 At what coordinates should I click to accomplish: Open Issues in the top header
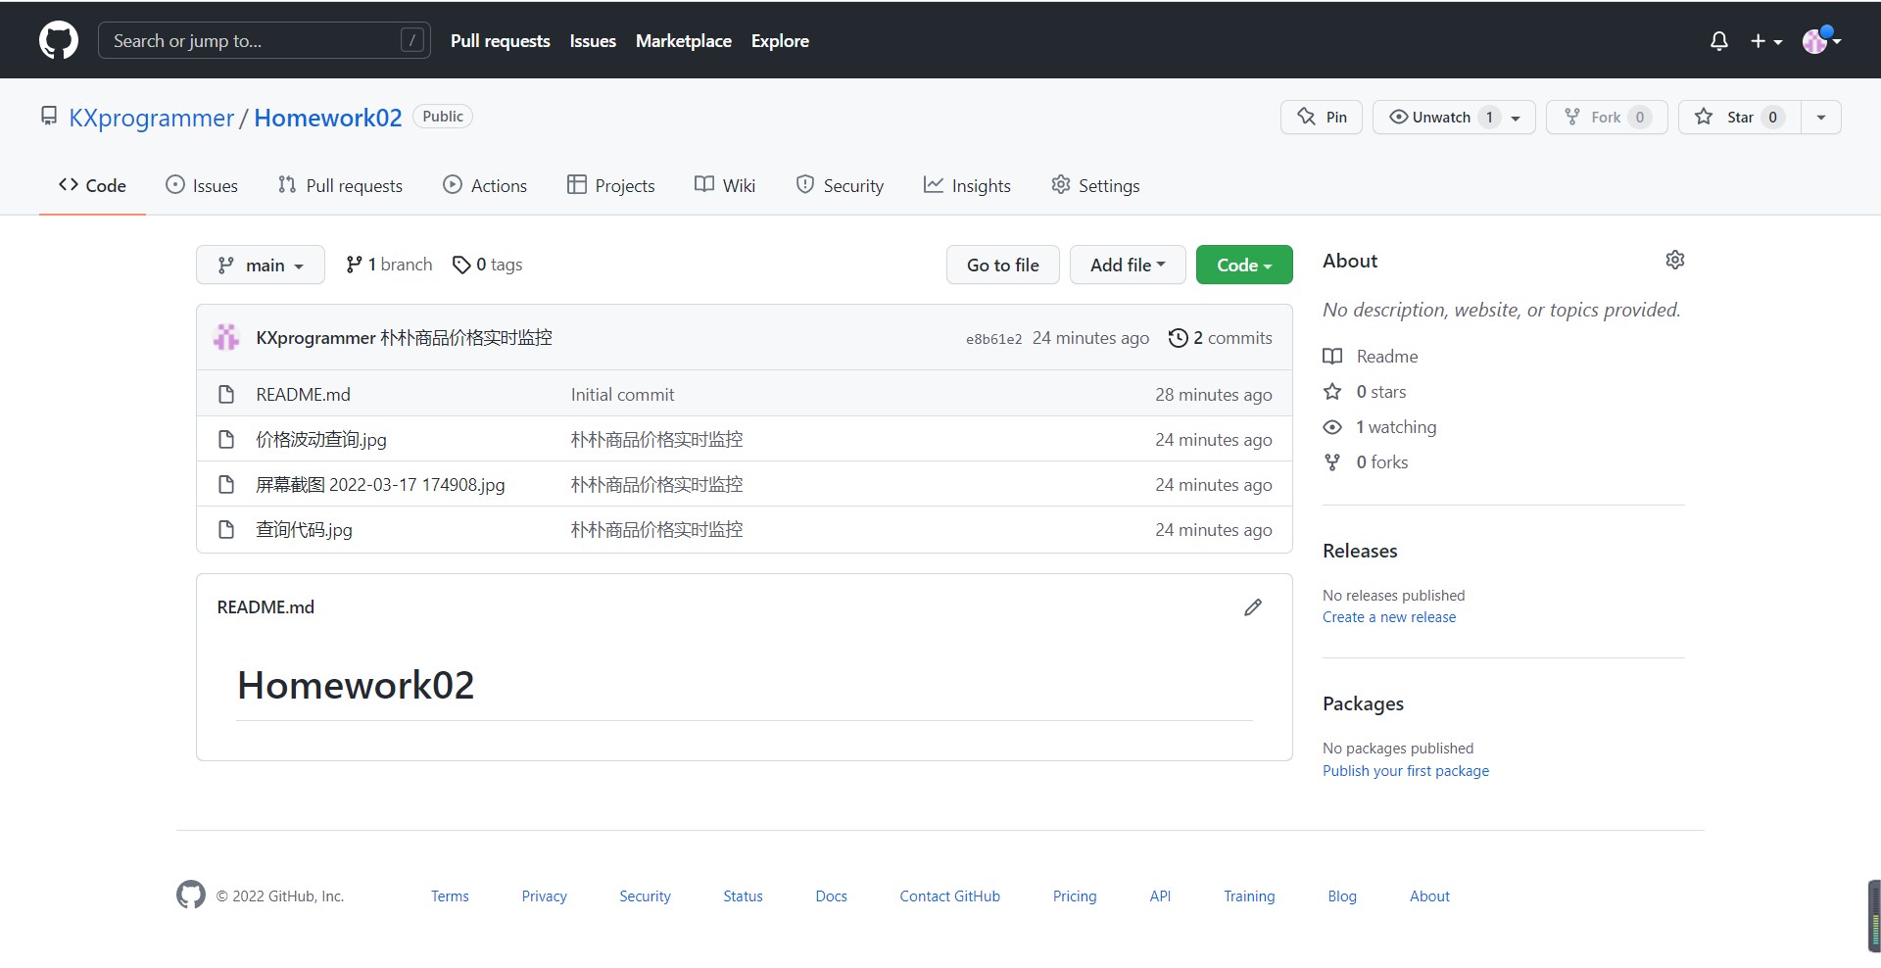click(x=593, y=41)
